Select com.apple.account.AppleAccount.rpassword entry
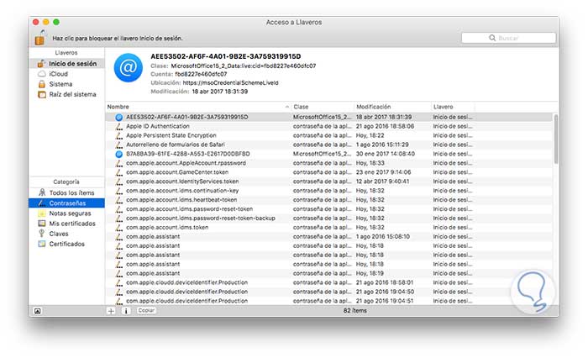 coord(328,163)
